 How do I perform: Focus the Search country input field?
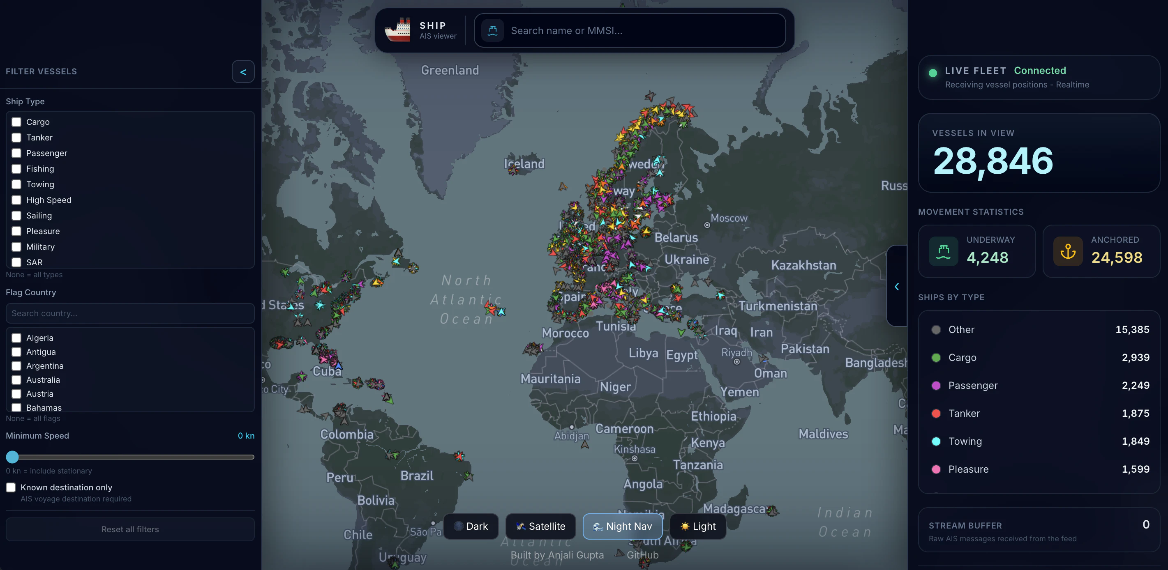(x=130, y=313)
